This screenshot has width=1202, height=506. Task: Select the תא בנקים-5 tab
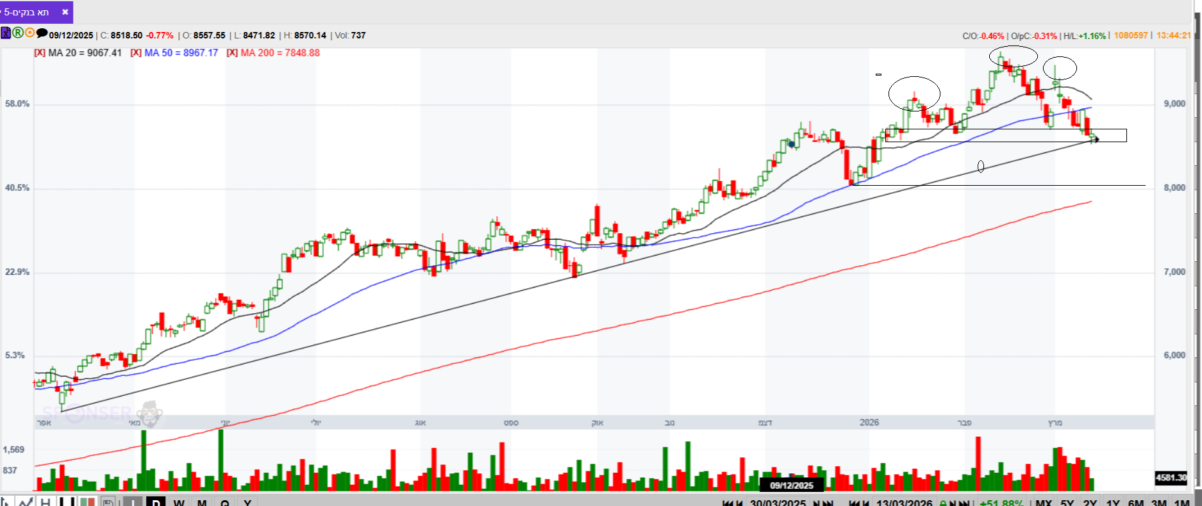pyautogui.click(x=26, y=12)
